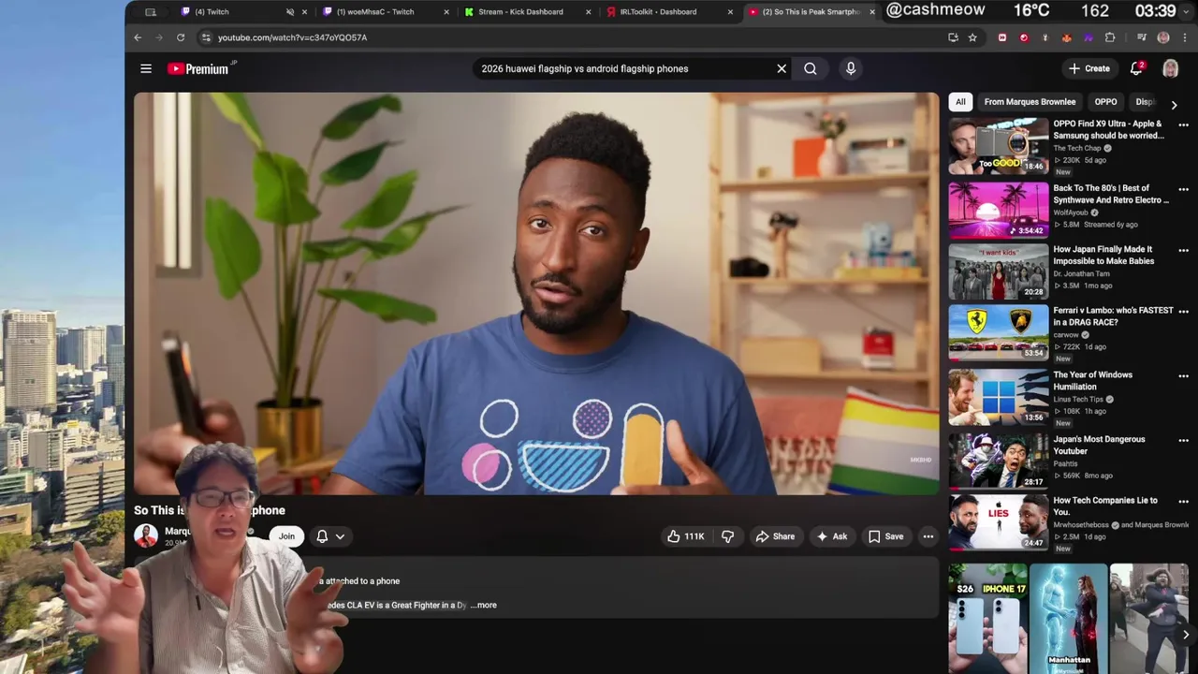Close the Kick Dashboard tab

tap(589, 12)
